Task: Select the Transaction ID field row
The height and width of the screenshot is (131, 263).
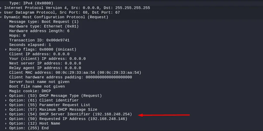Action: 39,40
